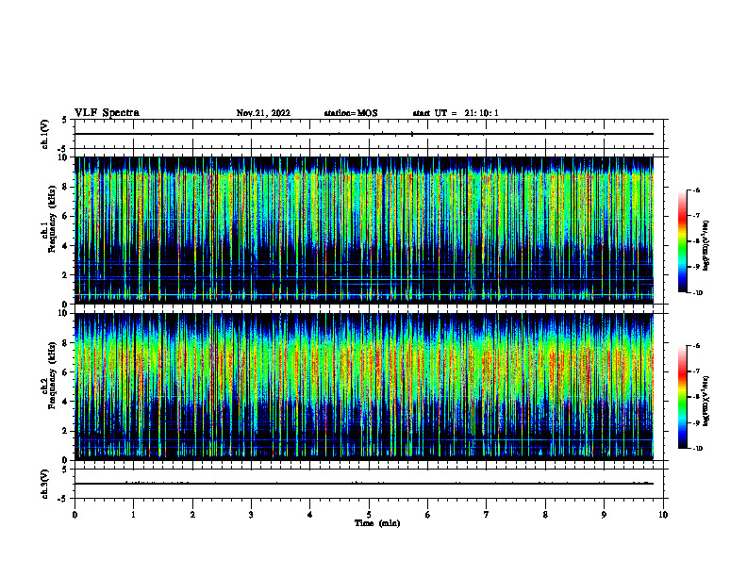Viewport: 747px width, 577px height.
Task: Click the ch.2 spectrogram color scale bar
Action: pos(683,397)
